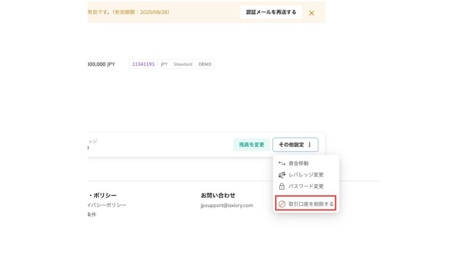Click the fund transfer arrows icon

click(x=282, y=163)
